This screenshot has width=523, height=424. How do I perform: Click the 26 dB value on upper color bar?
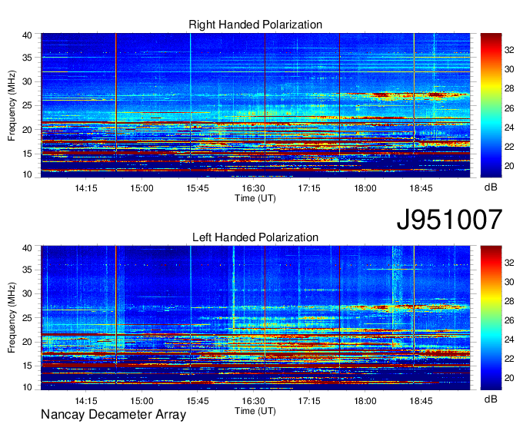(x=509, y=108)
